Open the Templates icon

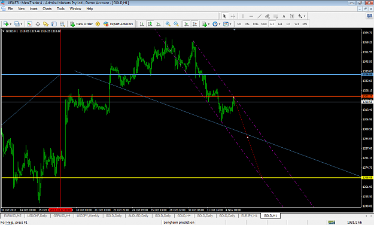pyautogui.click(x=226, y=24)
